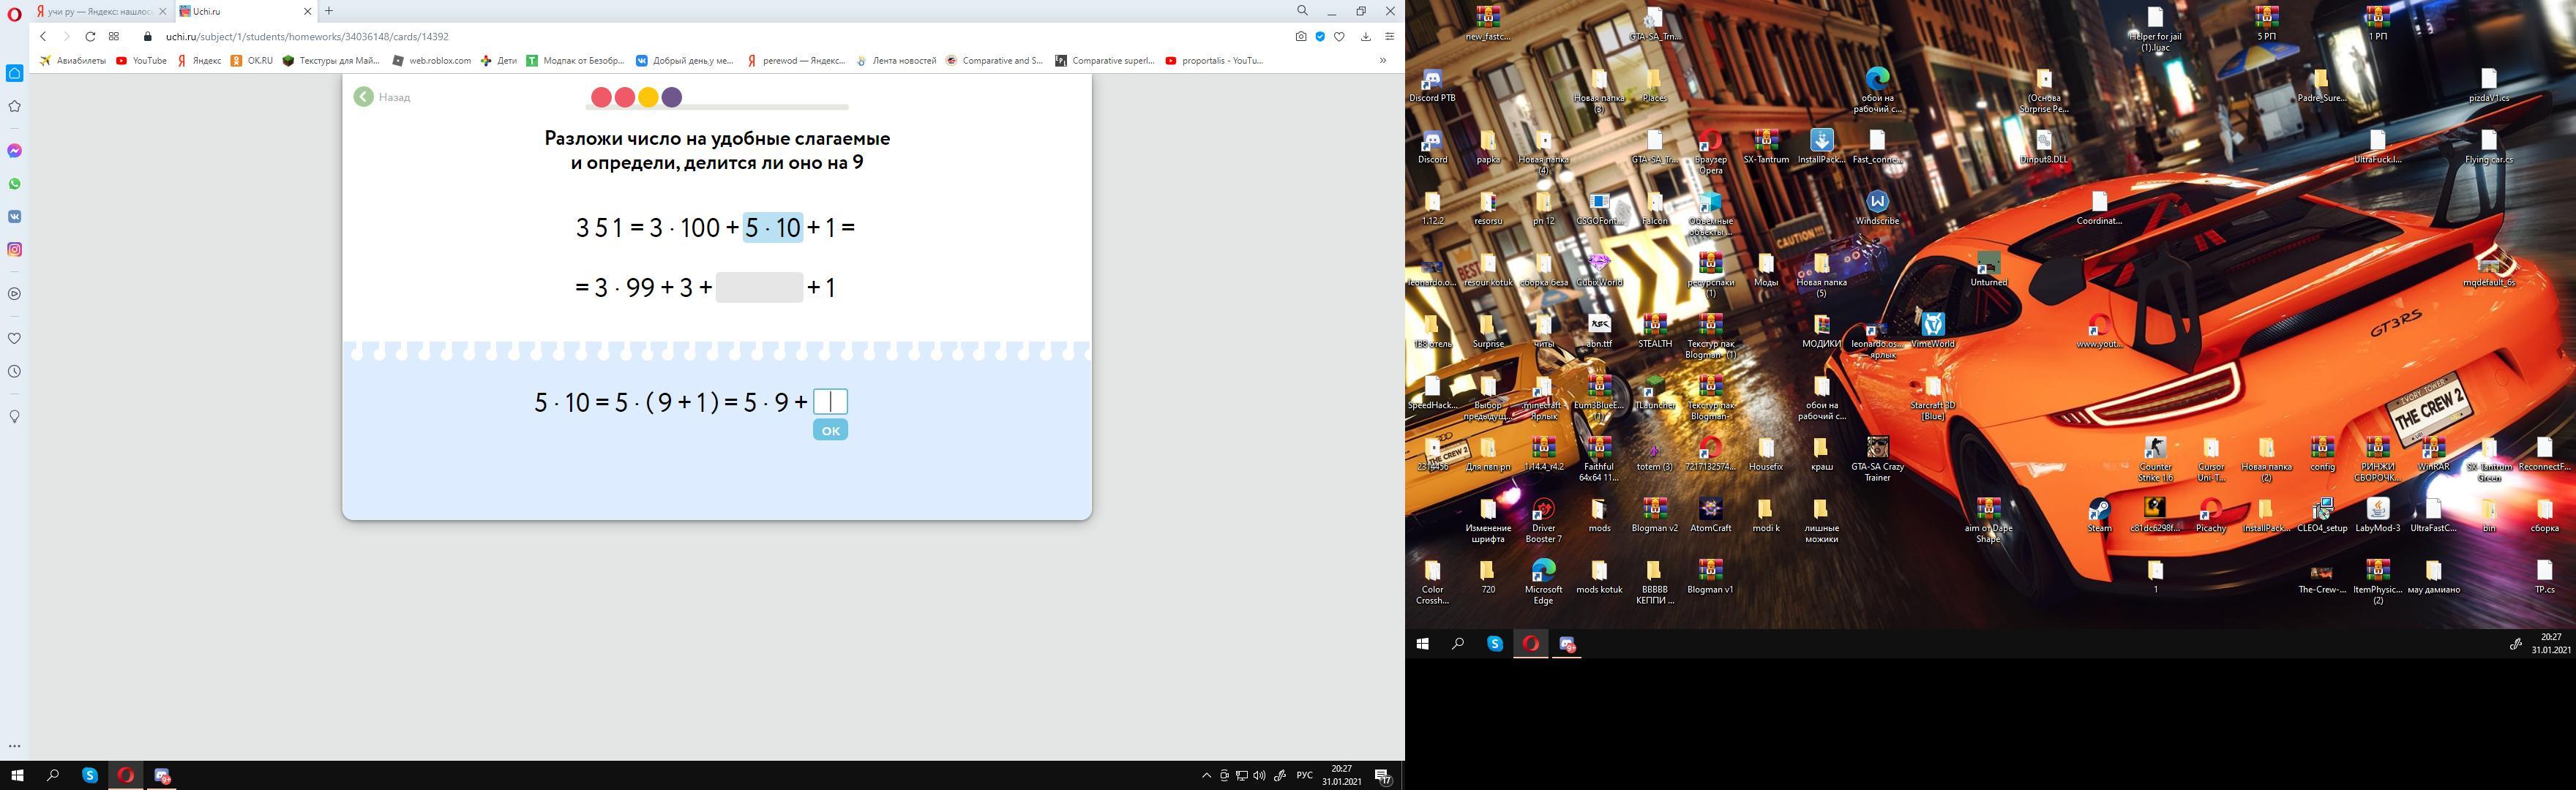Open a new browser tab
2576x790 pixels.
click(329, 11)
